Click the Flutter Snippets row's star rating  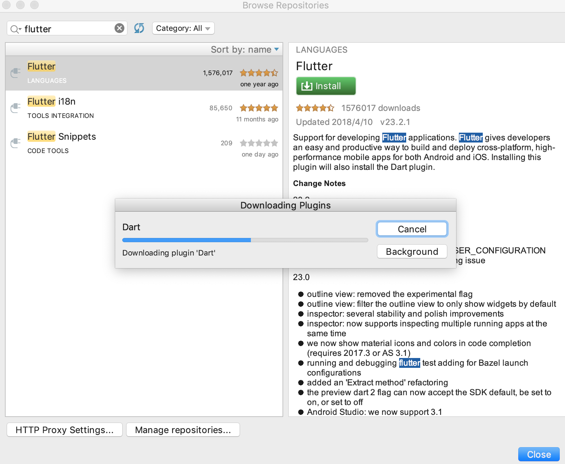[x=259, y=143]
